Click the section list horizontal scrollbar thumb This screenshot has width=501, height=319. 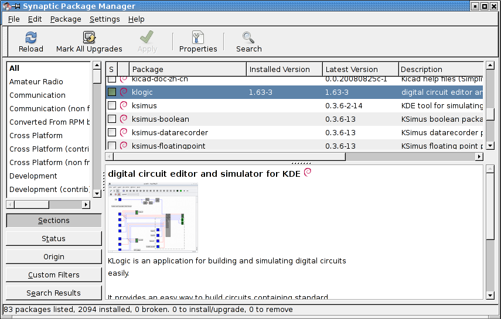[32, 204]
